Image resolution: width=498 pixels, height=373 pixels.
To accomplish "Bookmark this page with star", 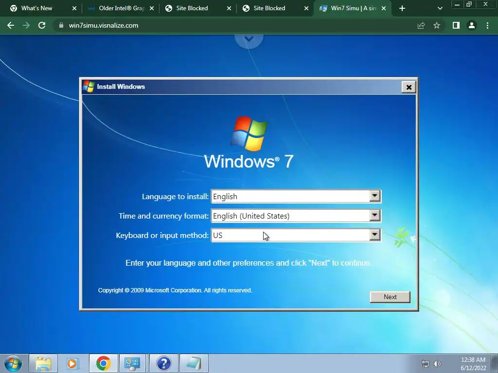I will (437, 25).
